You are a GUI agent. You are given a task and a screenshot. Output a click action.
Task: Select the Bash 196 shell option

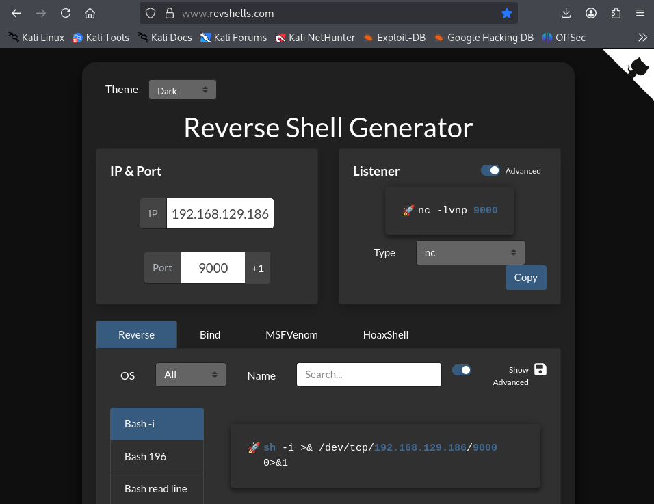157,457
